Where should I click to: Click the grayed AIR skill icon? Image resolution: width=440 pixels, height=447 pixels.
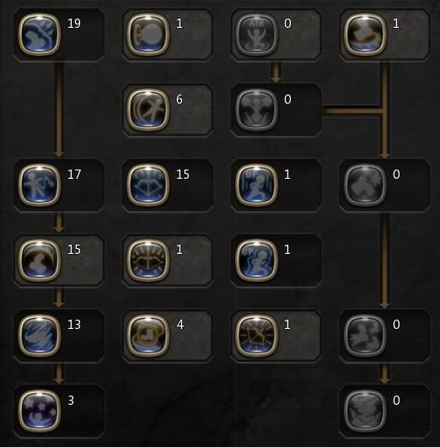point(256,35)
